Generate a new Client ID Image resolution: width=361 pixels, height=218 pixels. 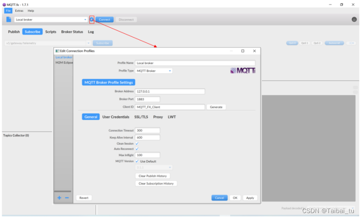(216, 107)
